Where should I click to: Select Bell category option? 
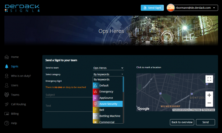point(108,110)
